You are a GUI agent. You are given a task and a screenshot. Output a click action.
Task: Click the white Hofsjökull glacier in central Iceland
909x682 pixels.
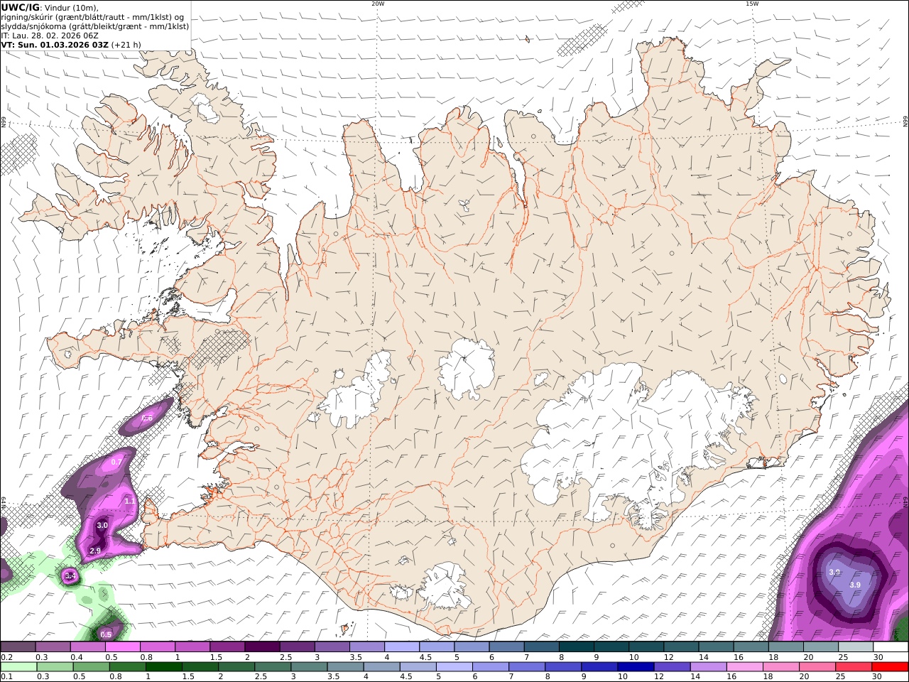point(467,369)
